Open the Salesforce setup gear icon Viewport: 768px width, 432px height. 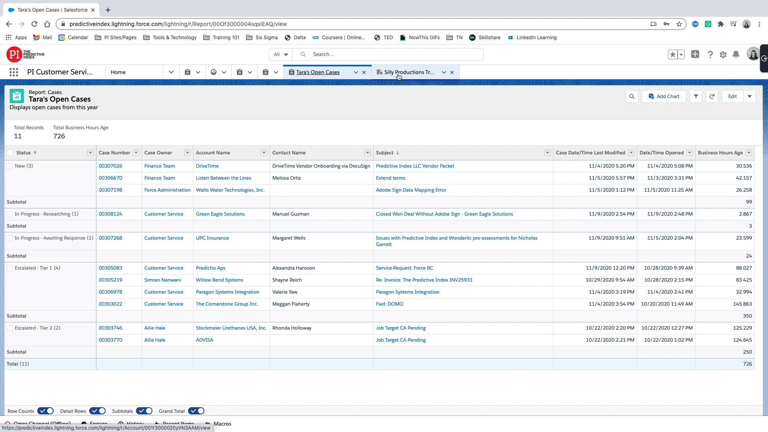pos(723,55)
